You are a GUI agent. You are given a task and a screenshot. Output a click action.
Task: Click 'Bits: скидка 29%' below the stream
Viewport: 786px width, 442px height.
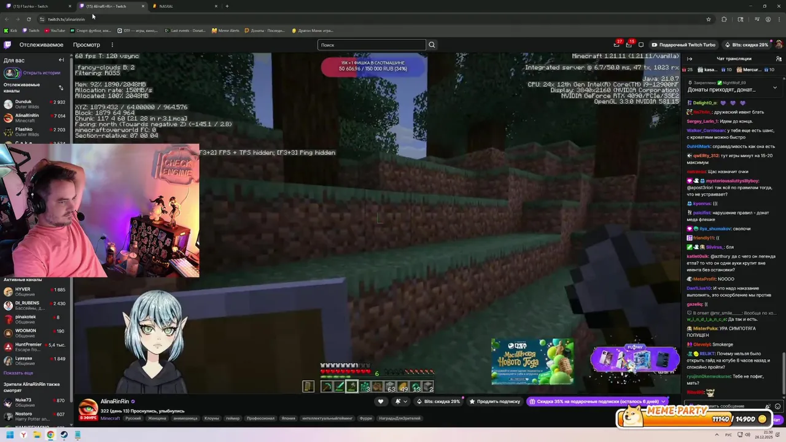pos(438,401)
